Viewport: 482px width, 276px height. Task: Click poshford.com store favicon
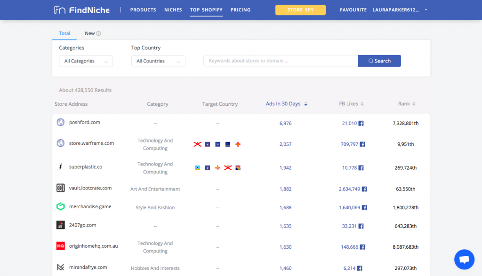[x=61, y=122]
